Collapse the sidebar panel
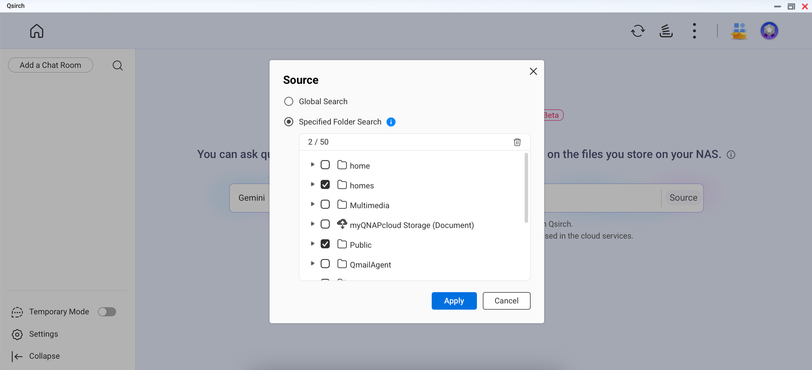 [44, 356]
